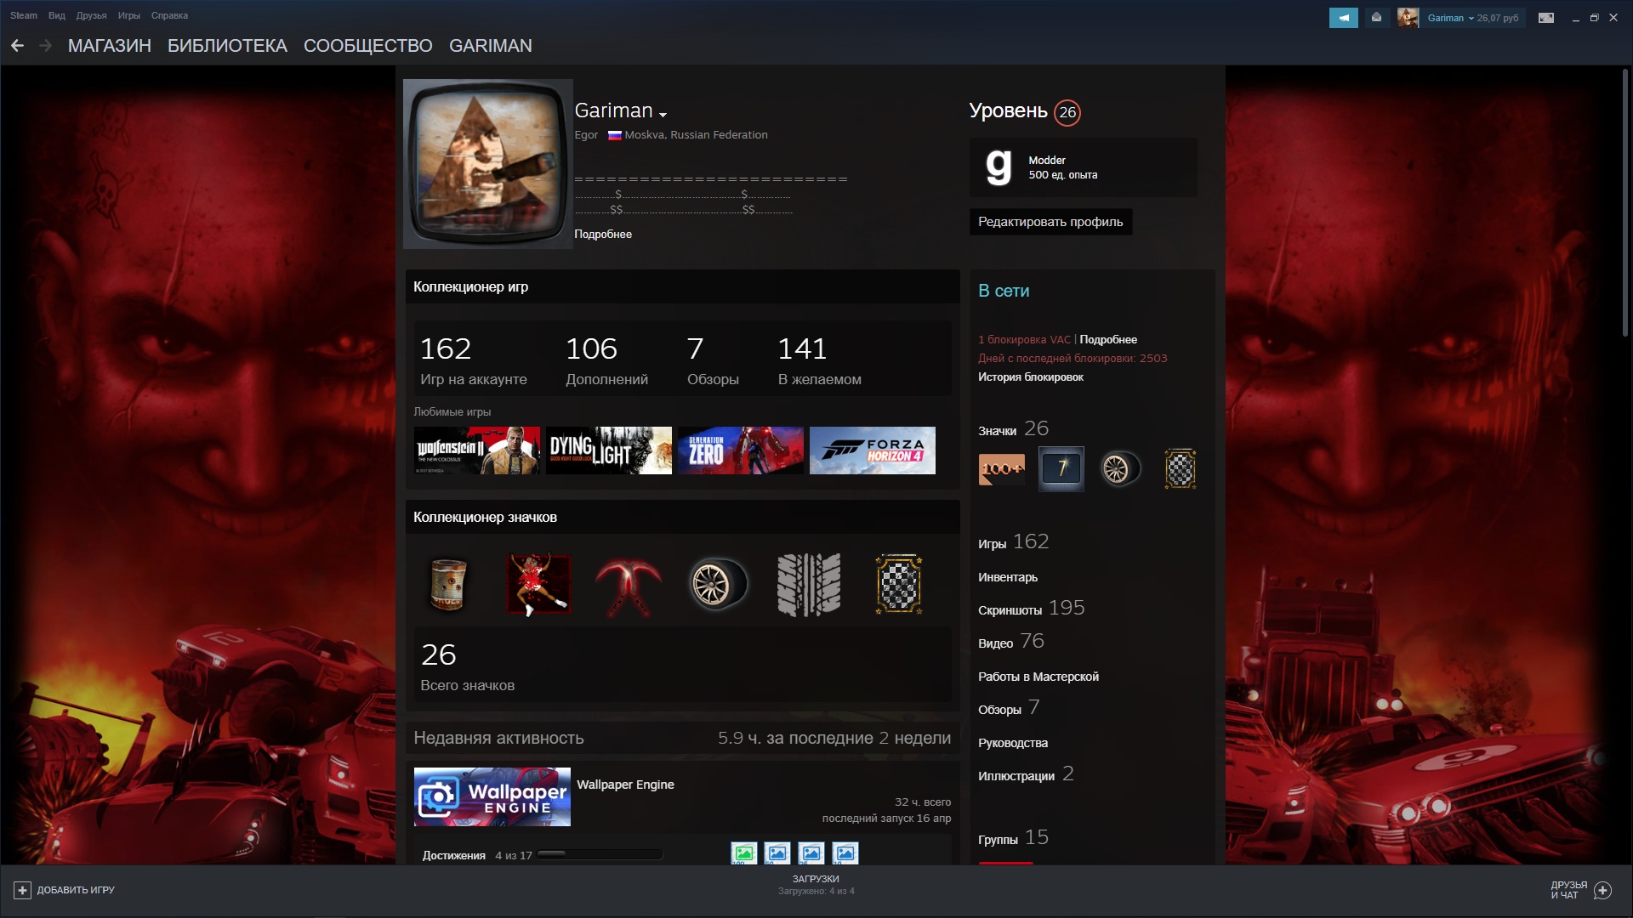Open the checkered flag badge
The height and width of the screenshot is (918, 1633).
click(x=1180, y=468)
